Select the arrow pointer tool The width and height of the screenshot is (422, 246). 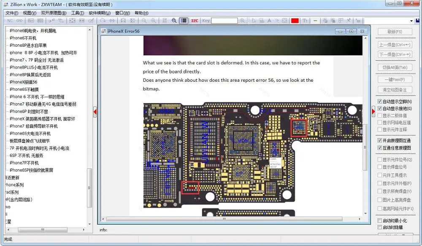coord(254,21)
